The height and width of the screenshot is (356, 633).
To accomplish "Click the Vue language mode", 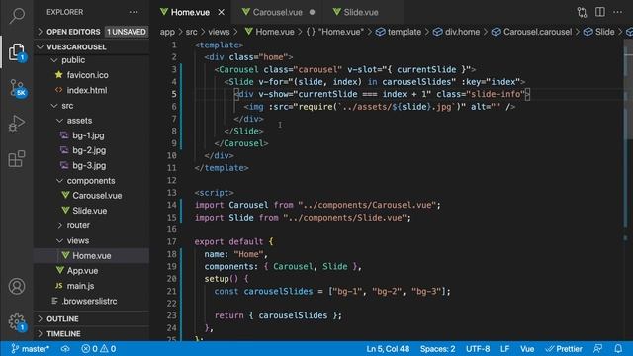I will pyautogui.click(x=527, y=349).
